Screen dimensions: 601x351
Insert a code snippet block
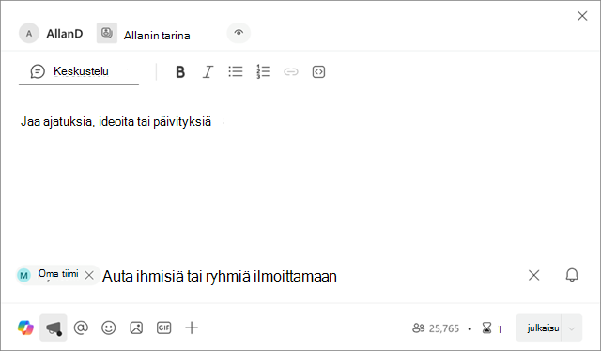click(318, 71)
